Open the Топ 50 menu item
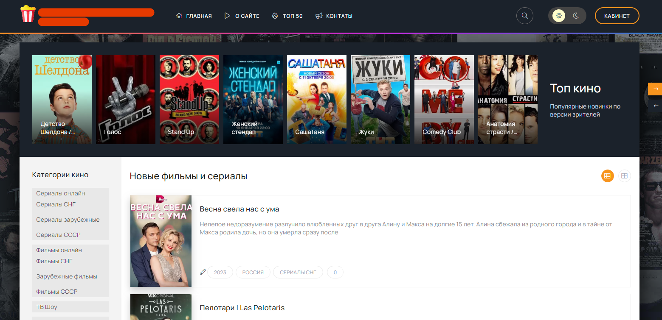This screenshot has width=662, height=320. click(x=287, y=16)
